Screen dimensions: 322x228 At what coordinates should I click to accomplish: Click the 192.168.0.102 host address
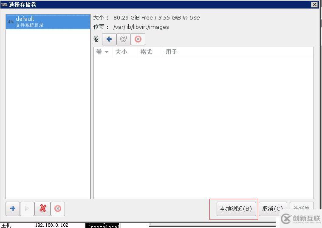point(51,225)
